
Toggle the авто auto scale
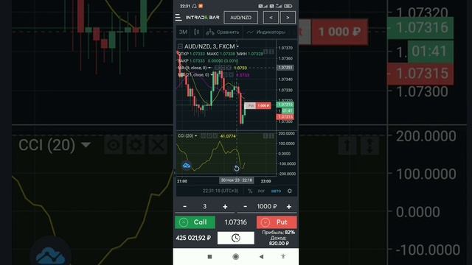[276, 191]
